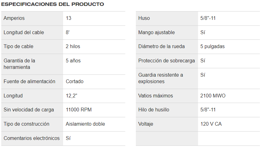Select the Mango ajustable label
The image size is (263, 148).
[156, 33]
